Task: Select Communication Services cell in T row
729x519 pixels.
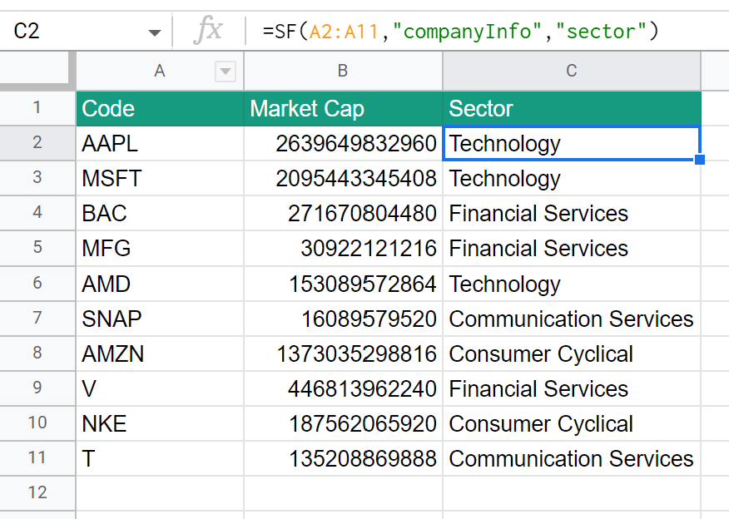Action: (572, 458)
